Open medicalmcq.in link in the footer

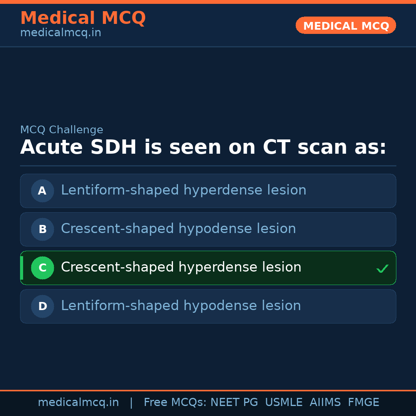click(78, 403)
